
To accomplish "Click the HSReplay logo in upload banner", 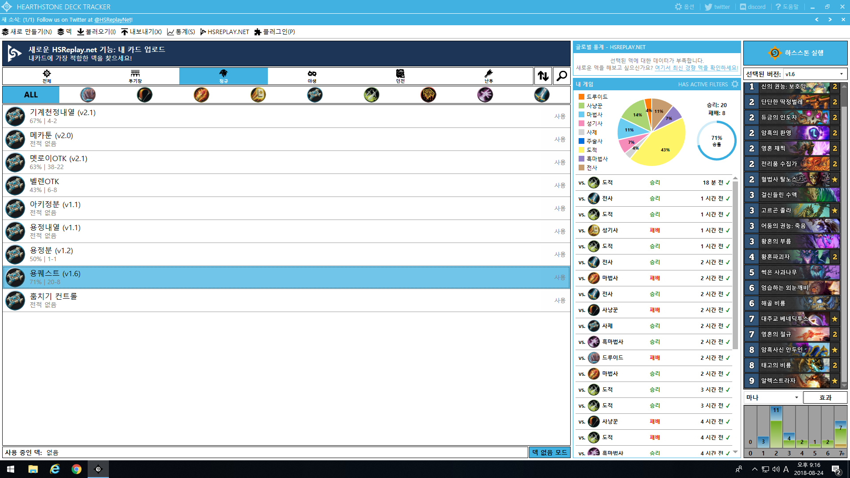I will 15,54.
